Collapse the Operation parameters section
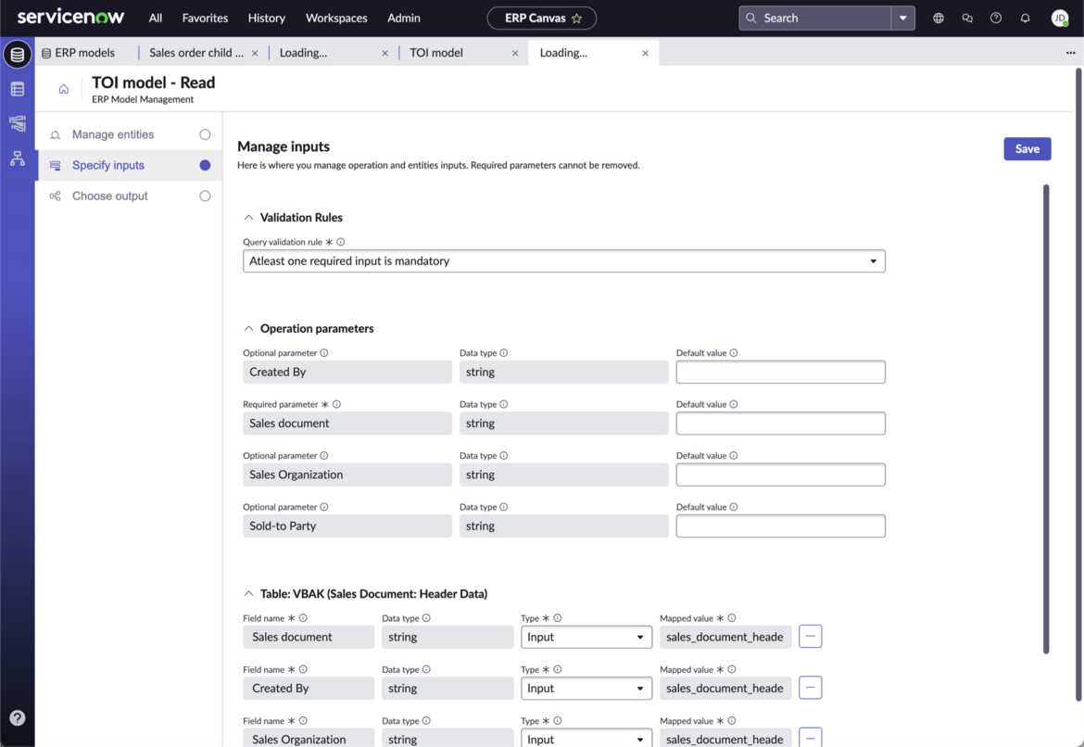The width and height of the screenshot is (1084, 747). coord(249,328)
